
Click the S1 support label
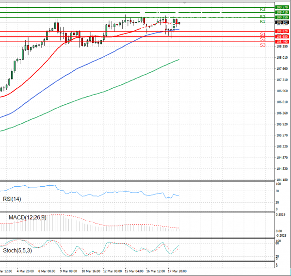click(262, 34)
